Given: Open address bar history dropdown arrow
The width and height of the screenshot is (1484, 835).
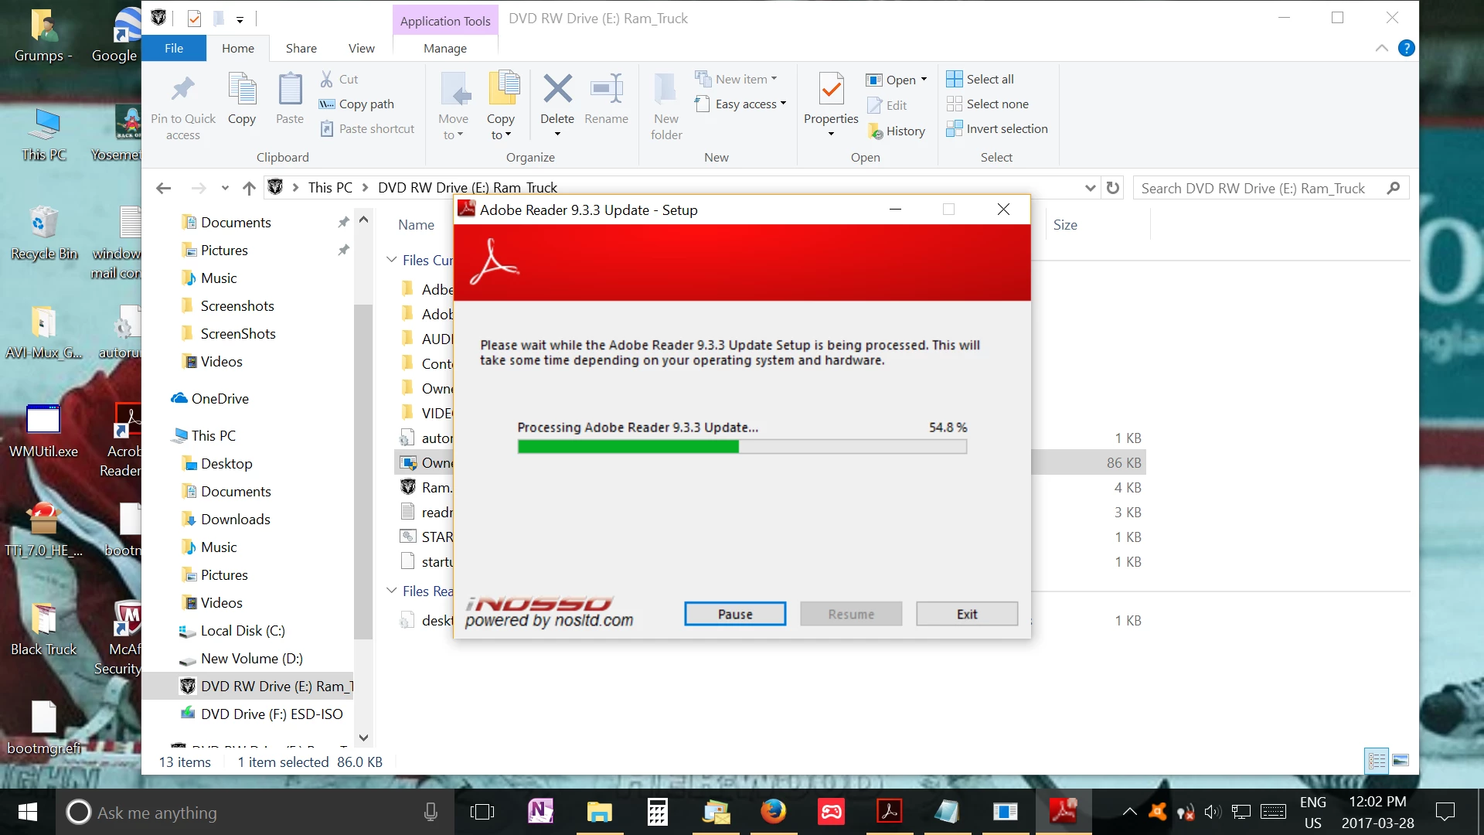Looking at the screenshot, I should coord(1090,188).
